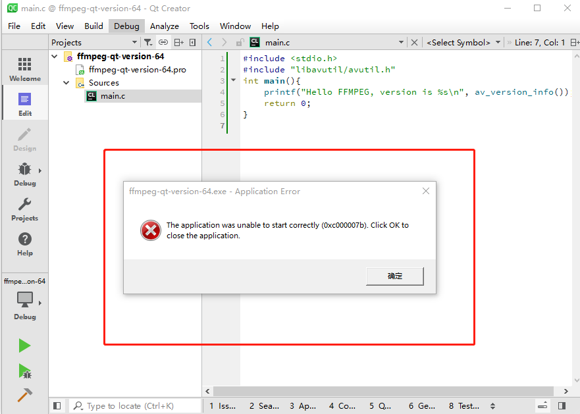The width and height of the screenshot is (580, 414).
Task: Toggle synchronize with editor link icon
Action: [163, 43]
